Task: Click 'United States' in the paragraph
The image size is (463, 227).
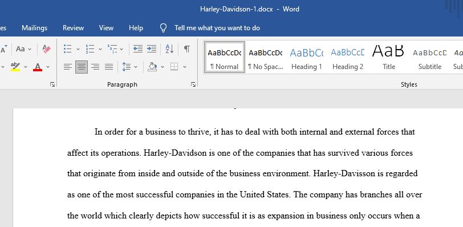Action: click(265, 194)
